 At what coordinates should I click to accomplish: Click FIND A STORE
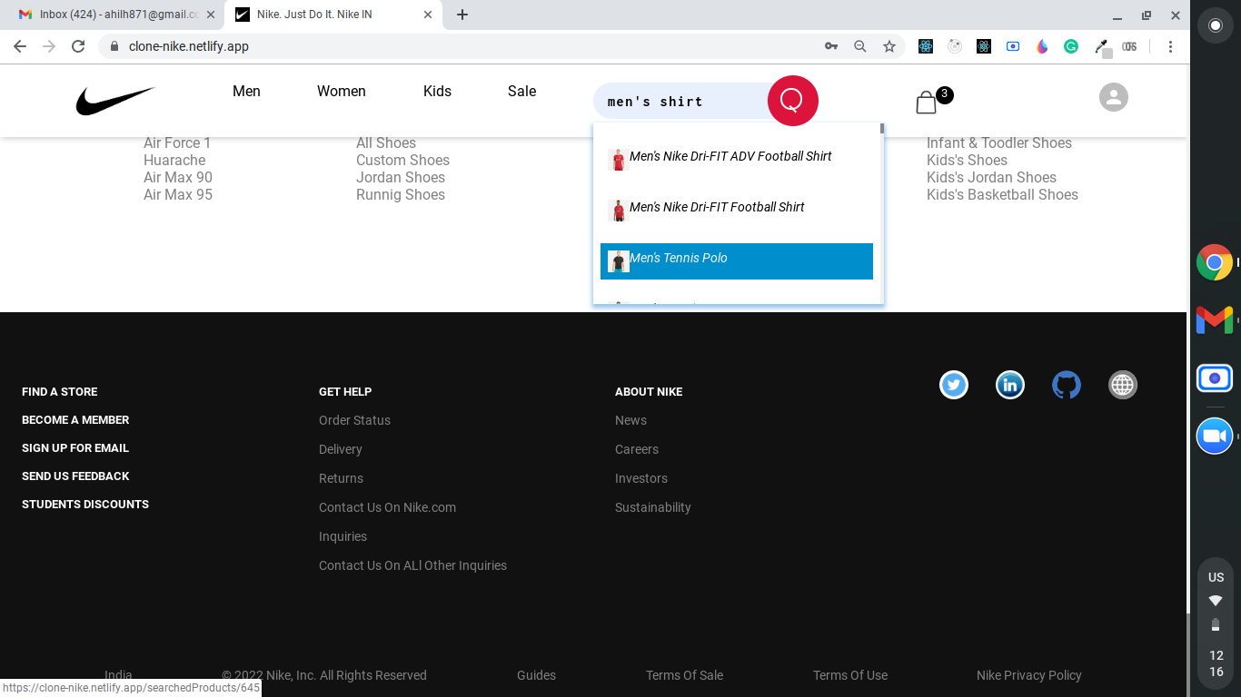point(60,391)
